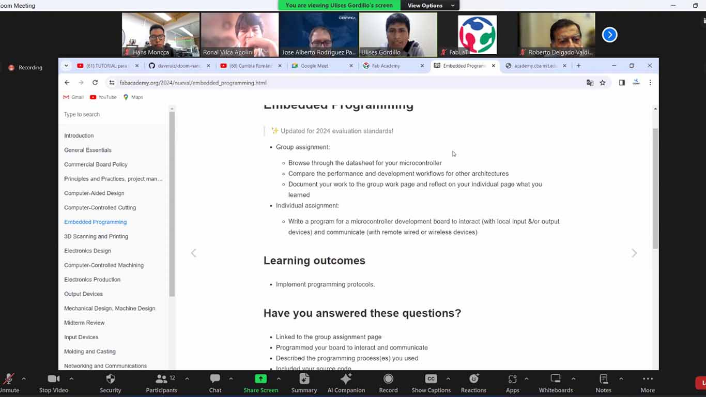Expand video options arrow next to Stop Video

71,379
